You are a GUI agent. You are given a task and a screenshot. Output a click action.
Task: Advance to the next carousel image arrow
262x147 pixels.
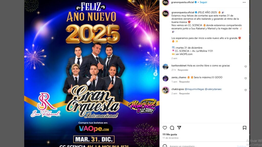[x=155, y=74]
